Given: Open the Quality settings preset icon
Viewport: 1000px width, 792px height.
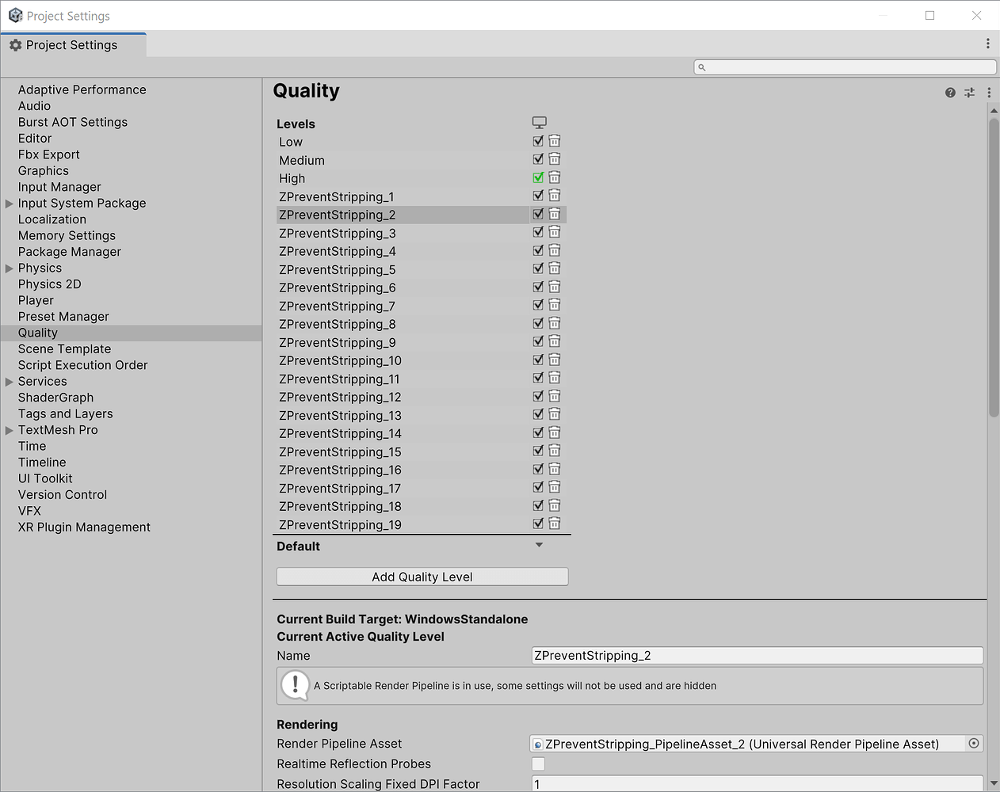Looking at the screenshot, I should pyautogui.click(x=969, y=93).
